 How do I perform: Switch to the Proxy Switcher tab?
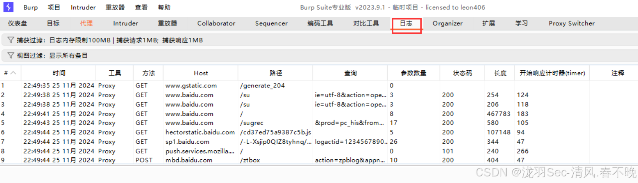[x=572, y=23]
